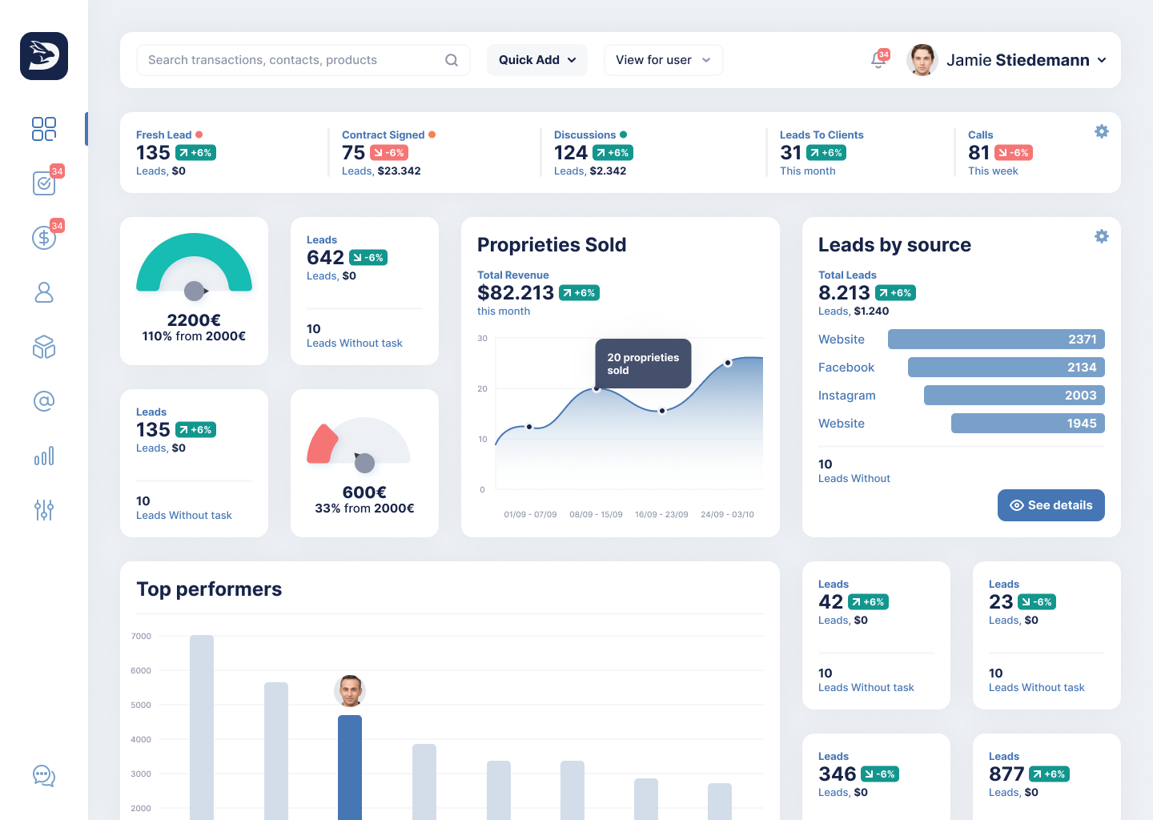Click the -6% badge beside 75

[388, 153]
